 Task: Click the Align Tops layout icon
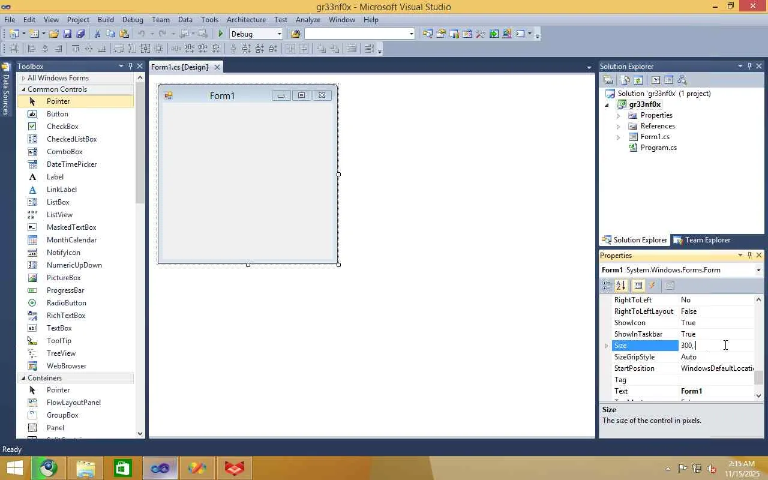point(76,49)
